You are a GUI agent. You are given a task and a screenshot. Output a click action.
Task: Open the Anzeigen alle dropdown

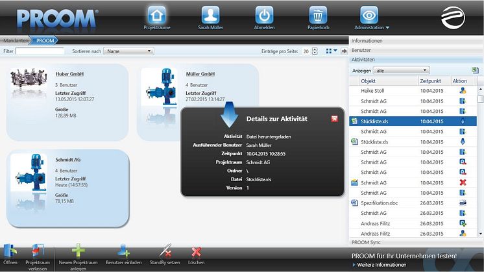coord(401,70)
